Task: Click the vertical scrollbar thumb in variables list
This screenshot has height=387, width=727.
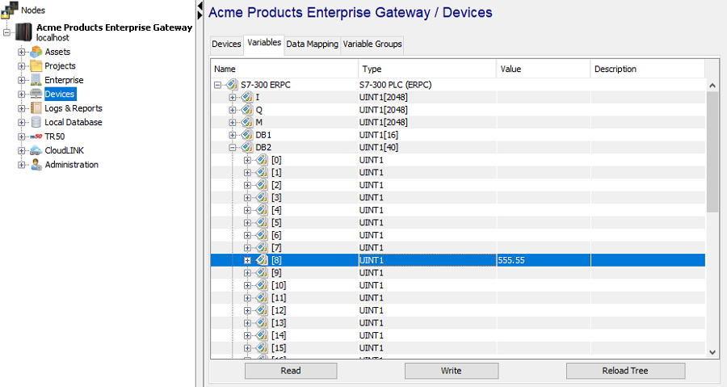Action: click(712, 152)
